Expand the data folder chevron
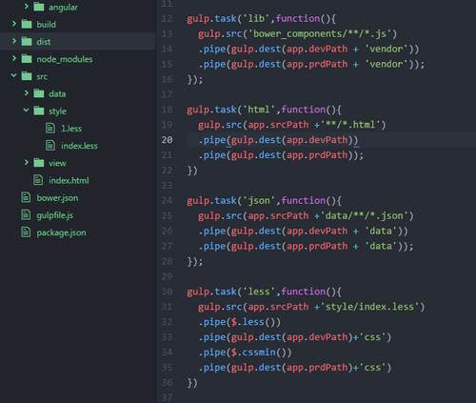This screenshot has width=476, height=403. (x=27, y=93)
